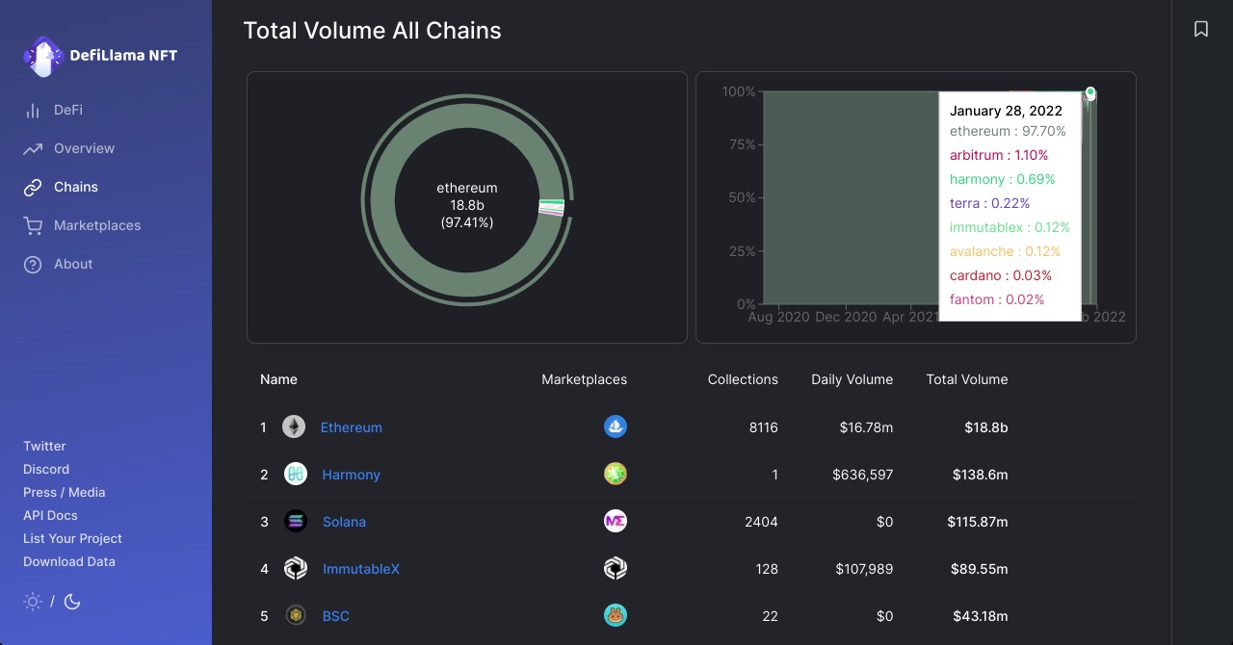The width and height of the screenshot is (1233, 645).
Task: Open the Twitter link
Action: tap(44, 446)
